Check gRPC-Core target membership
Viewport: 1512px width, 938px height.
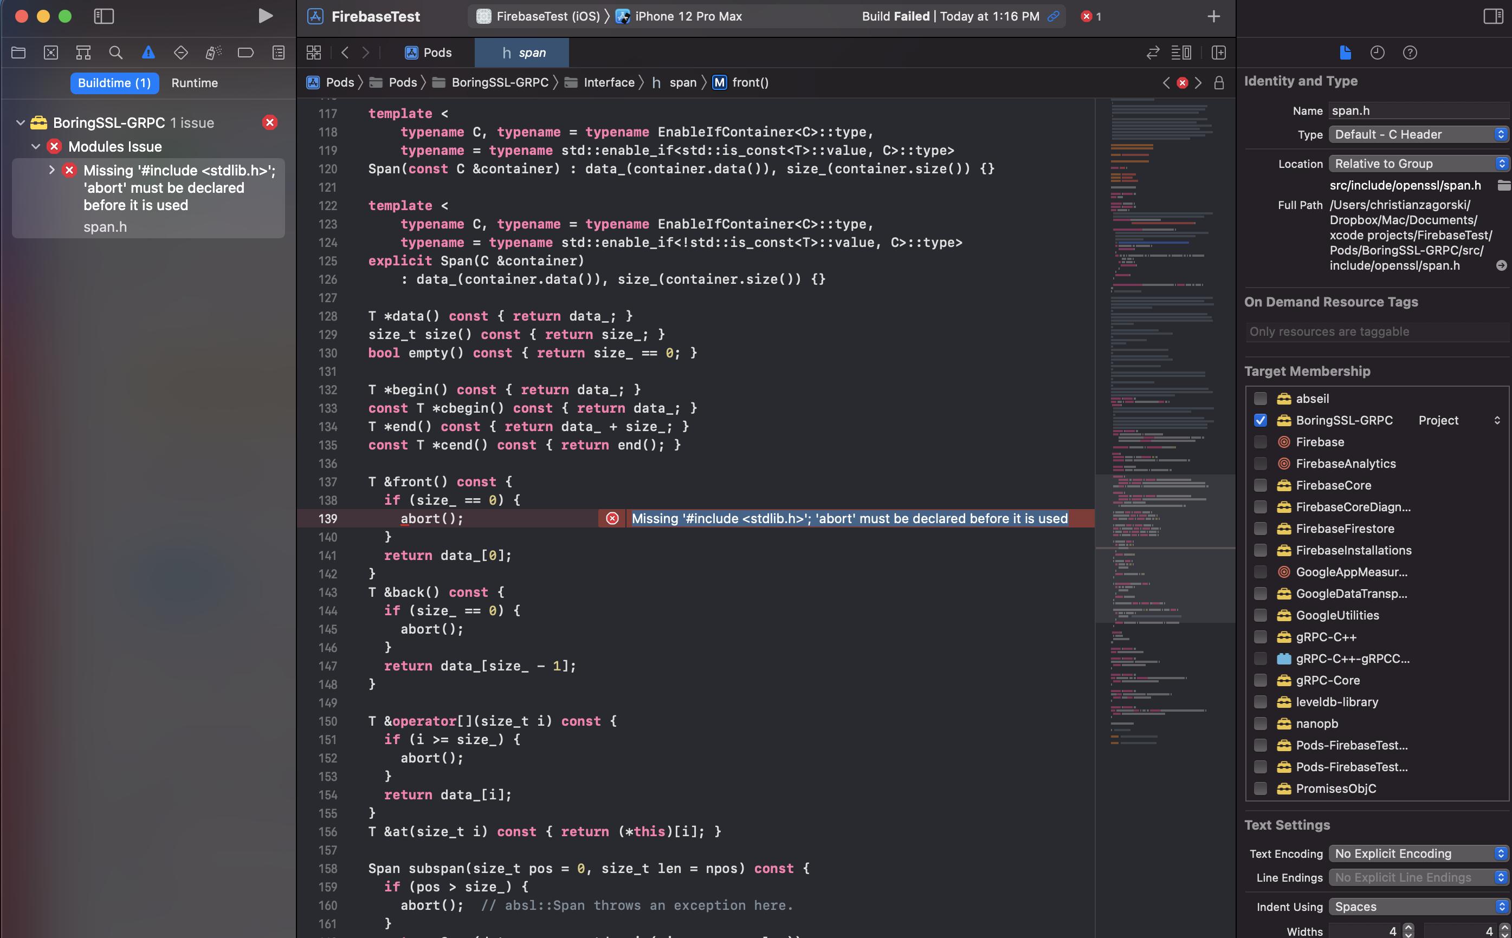point(1260,681)
